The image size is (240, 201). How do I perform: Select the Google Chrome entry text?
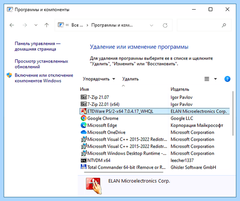103,118
